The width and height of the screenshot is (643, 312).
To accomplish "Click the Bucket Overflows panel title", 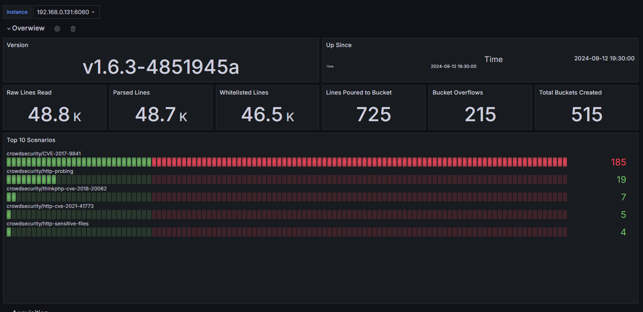I will coord(458,92).
